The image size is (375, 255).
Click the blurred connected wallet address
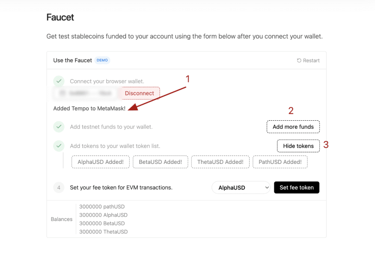[x=85, y=93]
